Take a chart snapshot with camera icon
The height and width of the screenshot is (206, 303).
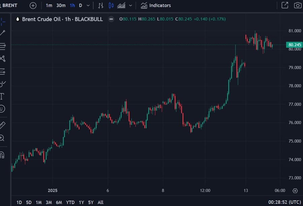[x=298, y=5]
